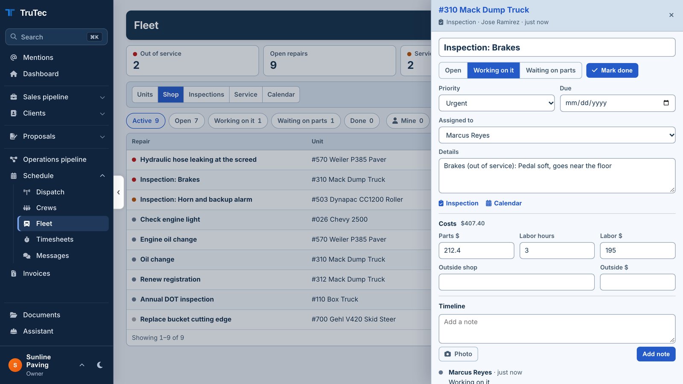This screenshot has width=683, height=384.
Task: Set repair status to Waiting on parts
Action: coord(551,70)
